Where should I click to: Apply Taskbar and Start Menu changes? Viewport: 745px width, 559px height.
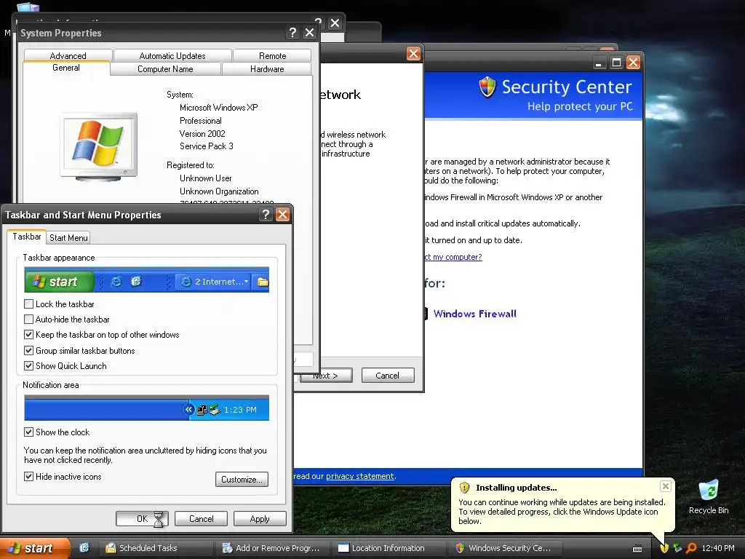(x=260, y=518)
